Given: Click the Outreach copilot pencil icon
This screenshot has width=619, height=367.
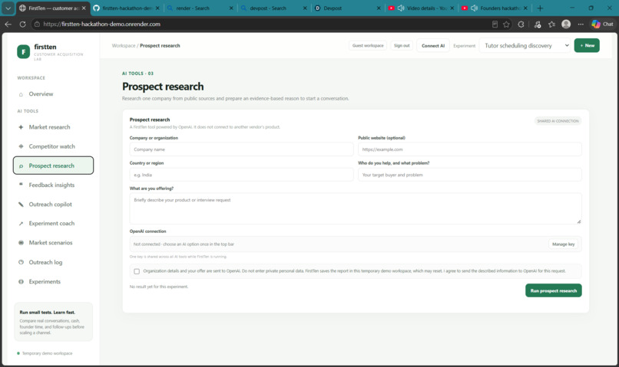Looking at the screenshot, I should (x=21, y=205).
